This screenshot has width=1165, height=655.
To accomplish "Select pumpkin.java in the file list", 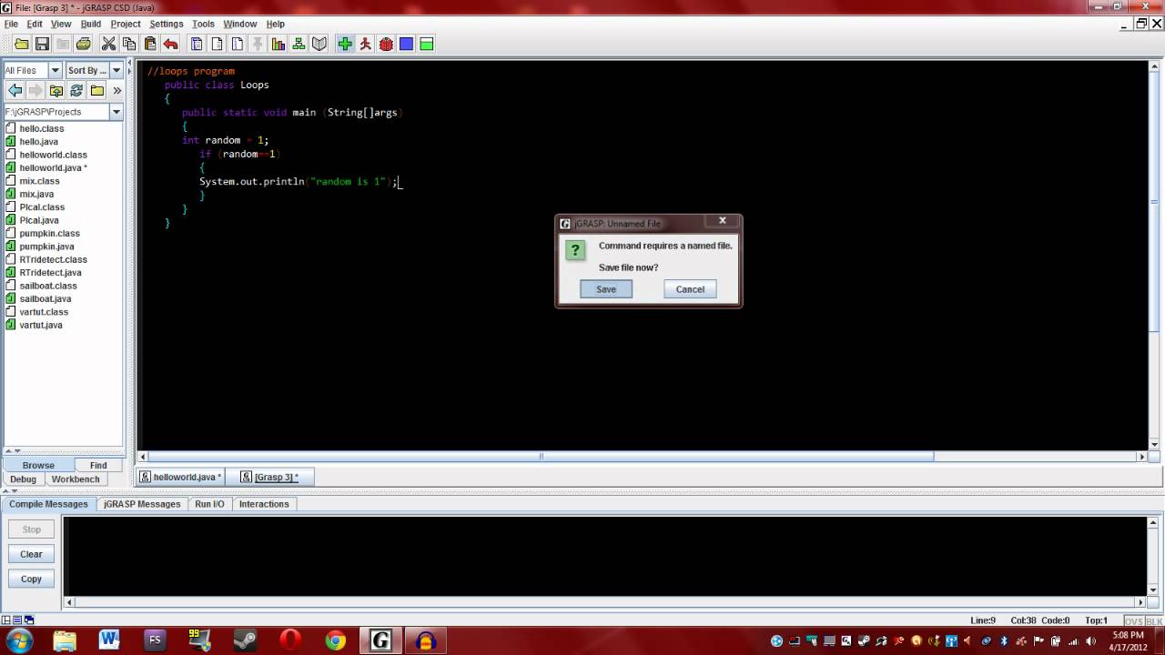I will tap(47, 247).
